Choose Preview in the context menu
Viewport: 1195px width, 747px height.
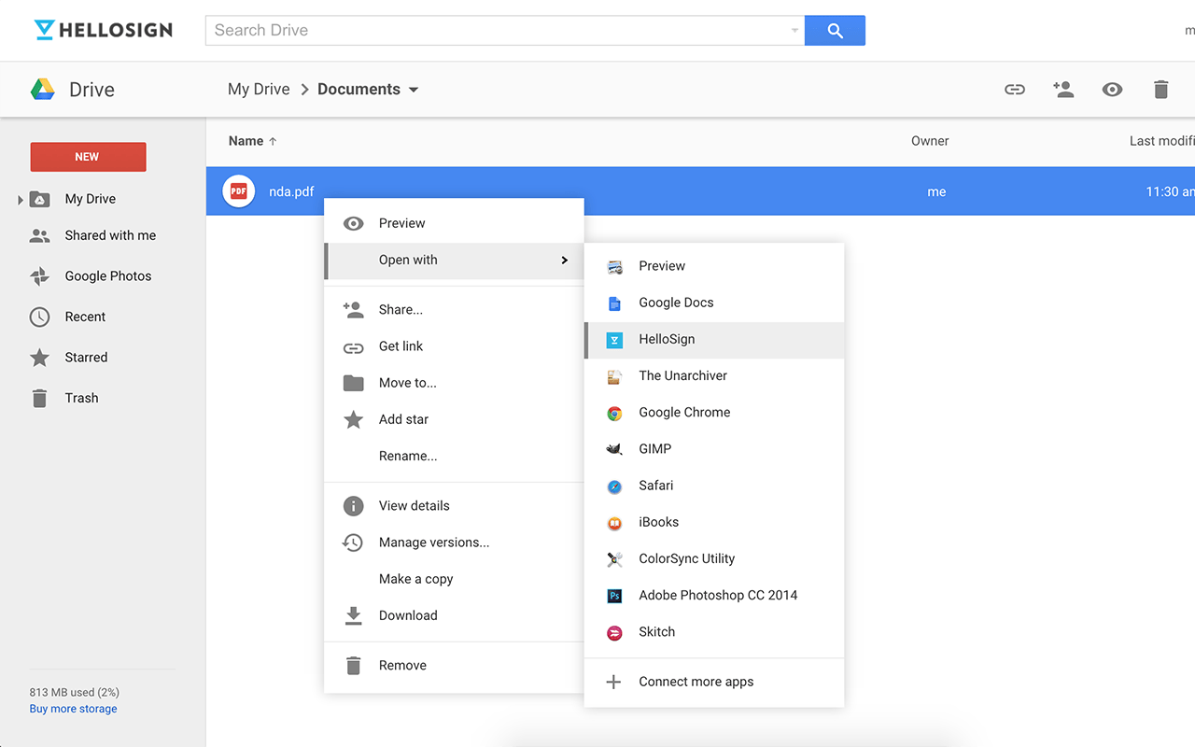(x=454, y=223)
